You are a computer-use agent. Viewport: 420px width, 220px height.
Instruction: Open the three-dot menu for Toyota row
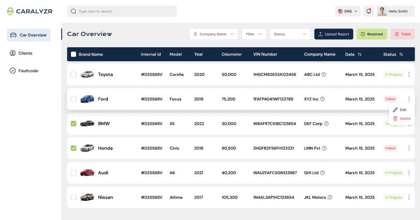(409, 74)
